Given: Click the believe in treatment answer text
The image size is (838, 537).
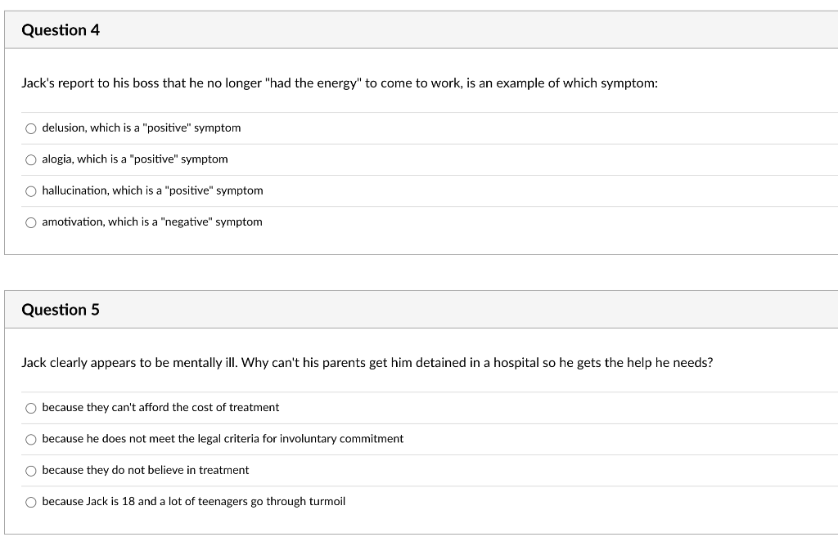Looking at the screenshot, I should tap(146, 470).
